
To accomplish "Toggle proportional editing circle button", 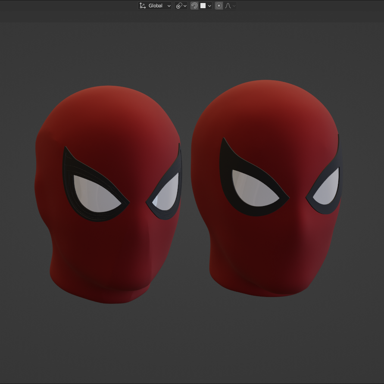I will (x=219, y=6).
